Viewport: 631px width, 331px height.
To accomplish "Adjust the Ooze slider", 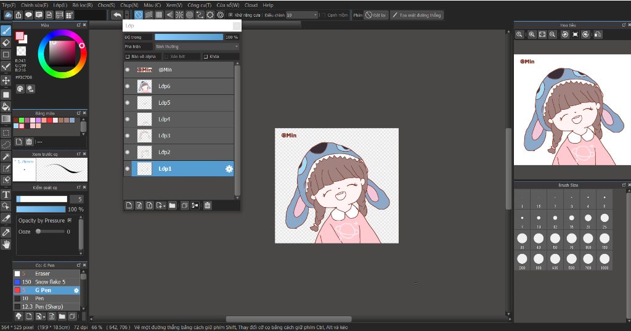I will (51, 232).
